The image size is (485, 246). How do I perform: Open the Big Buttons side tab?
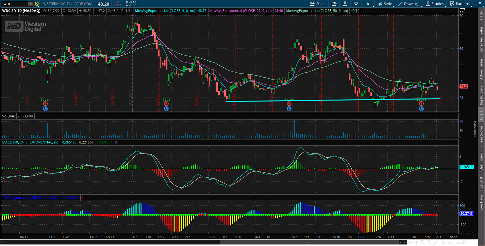point(481,96)
